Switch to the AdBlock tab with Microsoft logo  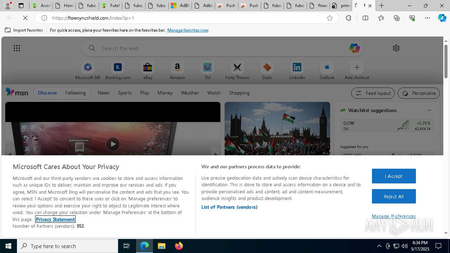click(x=180, y=6)
